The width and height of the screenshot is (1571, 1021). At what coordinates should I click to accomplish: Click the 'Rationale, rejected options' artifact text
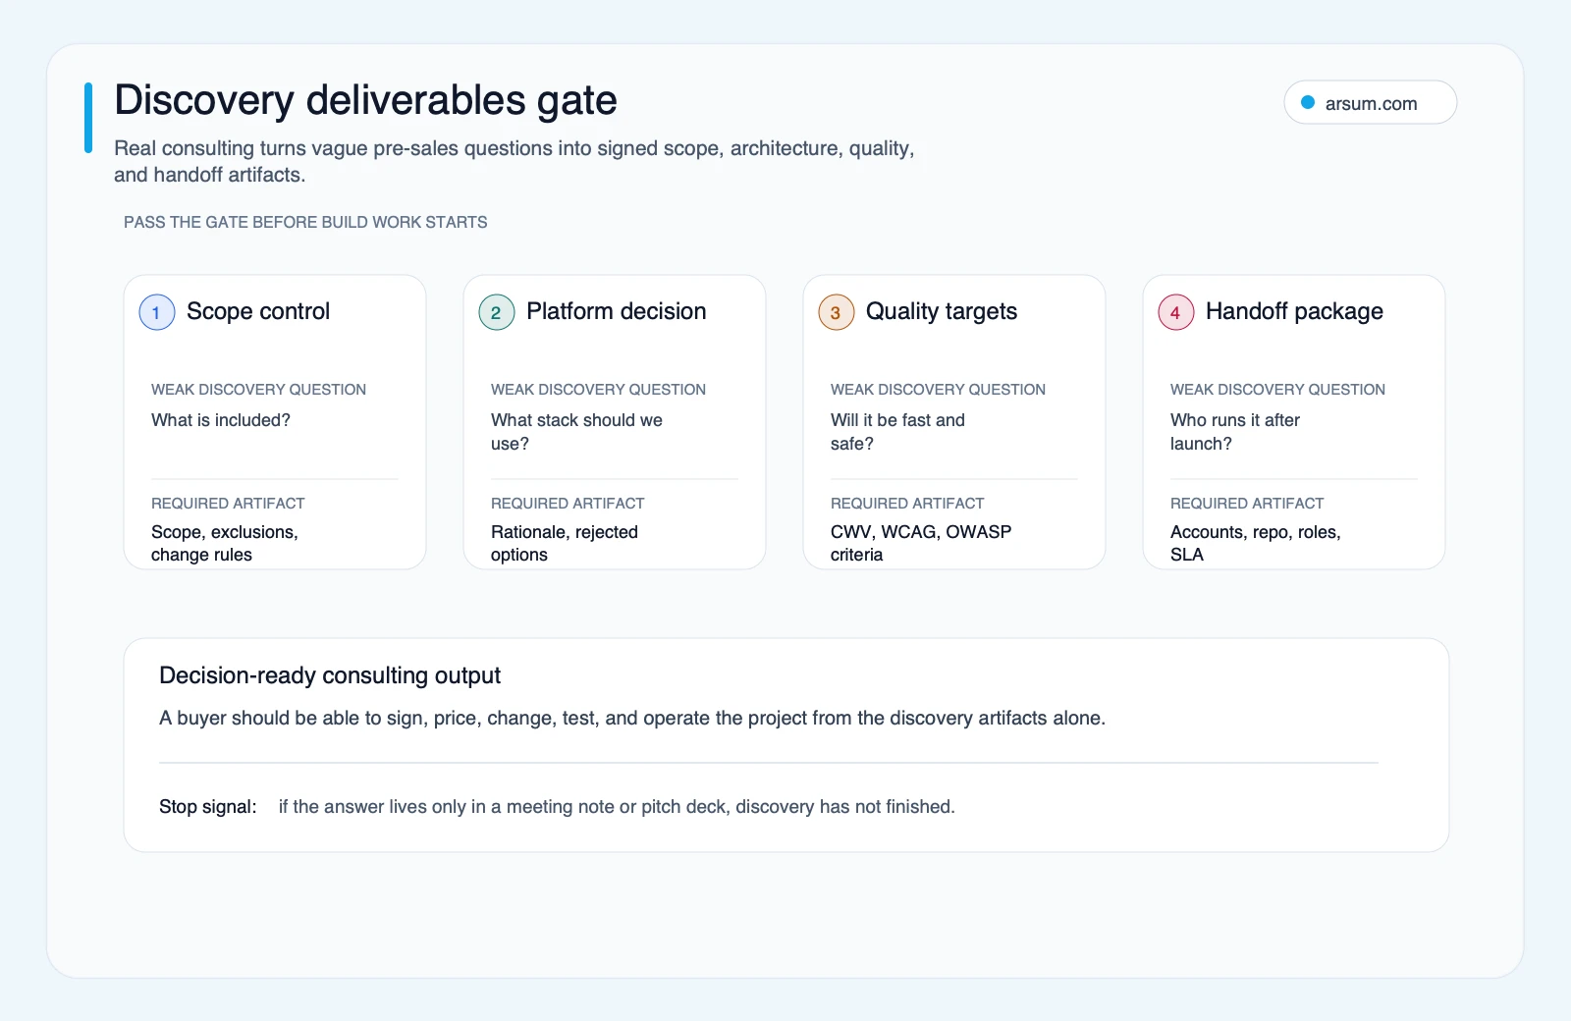point(565,543)
